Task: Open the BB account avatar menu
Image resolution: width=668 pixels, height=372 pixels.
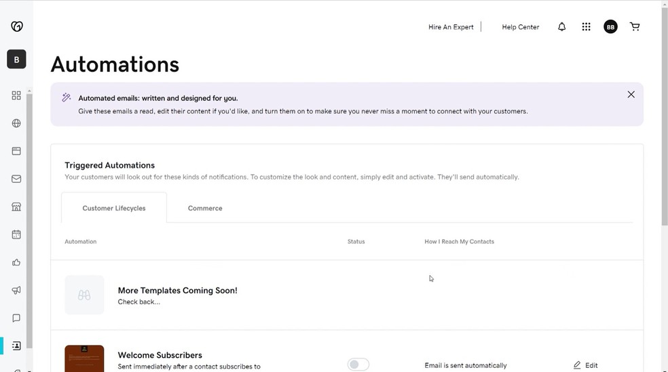Action: click(610, 27)
